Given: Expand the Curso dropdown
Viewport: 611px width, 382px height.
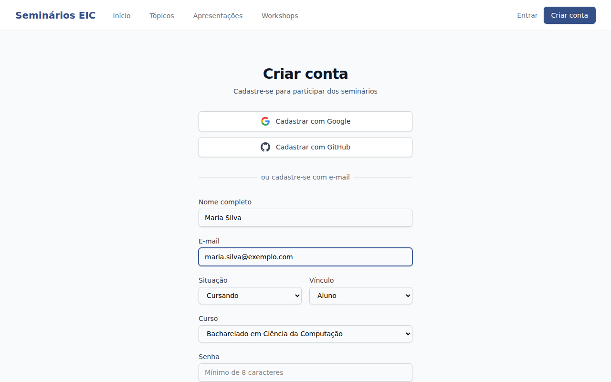Looking at the screenshot, I should [x=305, y=334].
